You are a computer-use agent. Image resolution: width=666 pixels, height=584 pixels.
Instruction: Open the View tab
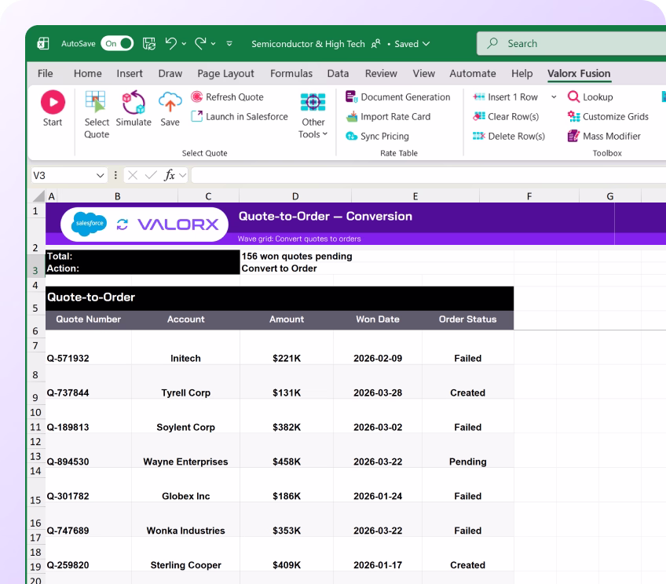point(423,74)
